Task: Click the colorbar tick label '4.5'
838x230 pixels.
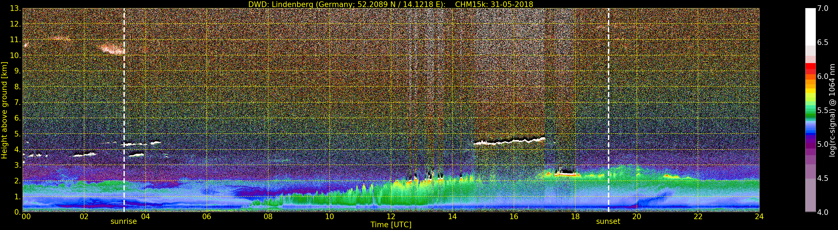Action: [x=823, y=178]
